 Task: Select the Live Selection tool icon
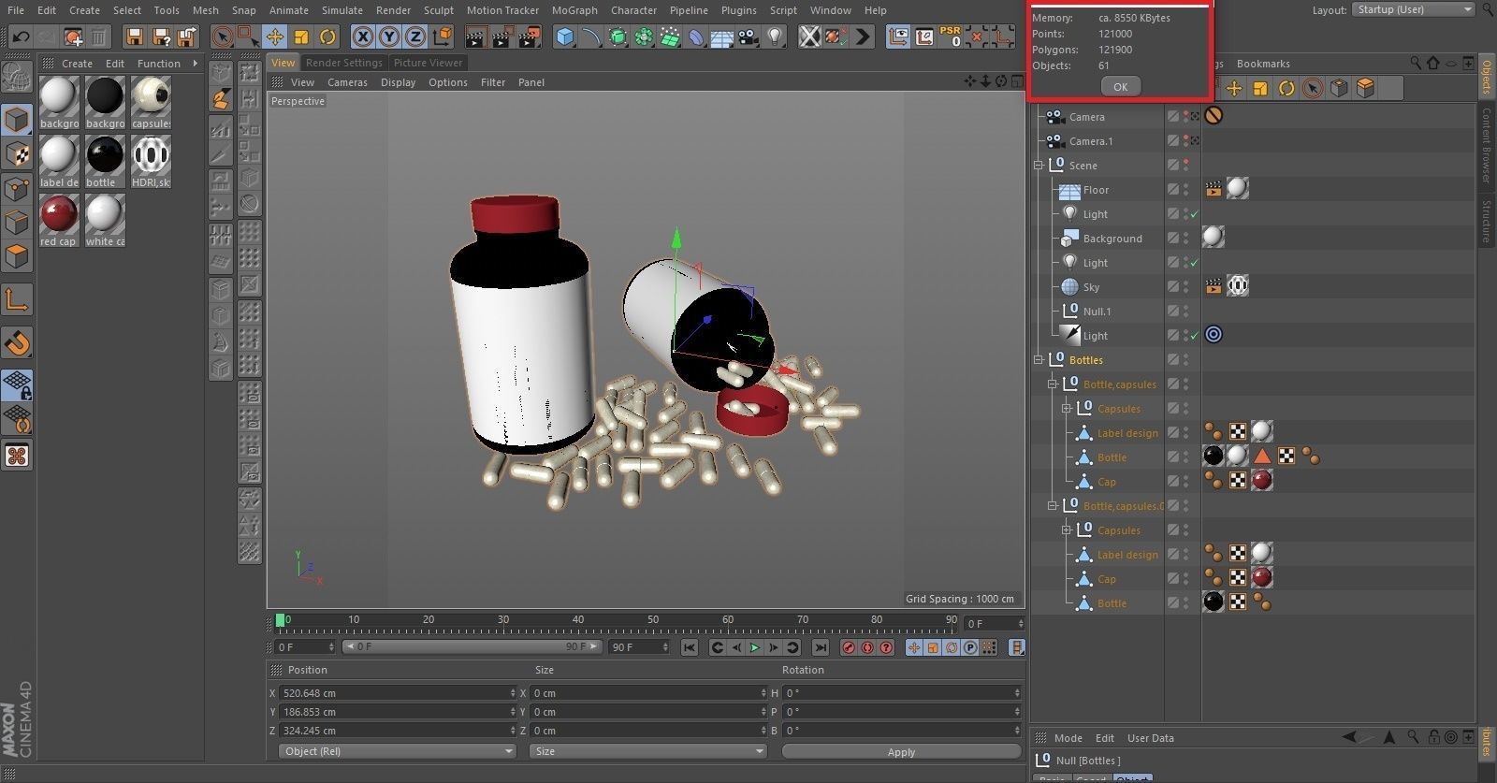(222, 36)
